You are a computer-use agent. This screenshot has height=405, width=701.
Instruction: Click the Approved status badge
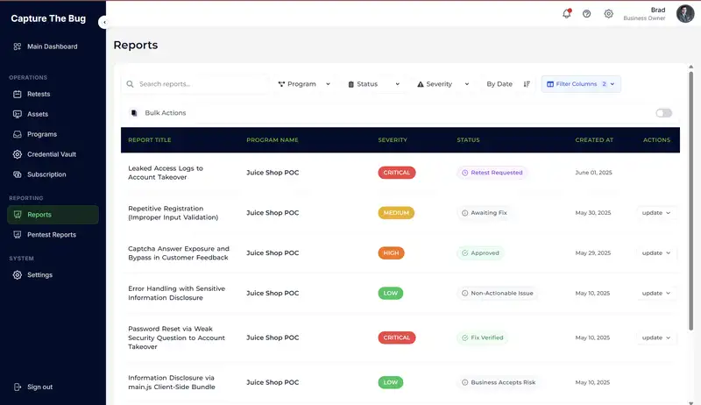pos(480,253)
